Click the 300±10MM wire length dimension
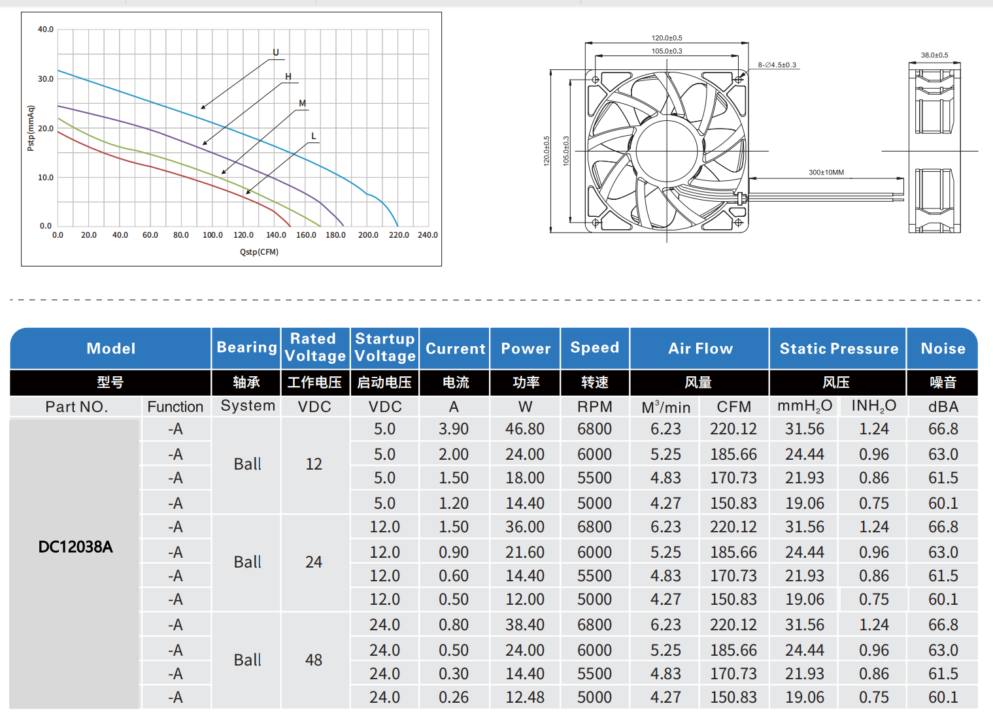The height and width of the screenshot is (723, 993). click(826, 172)
